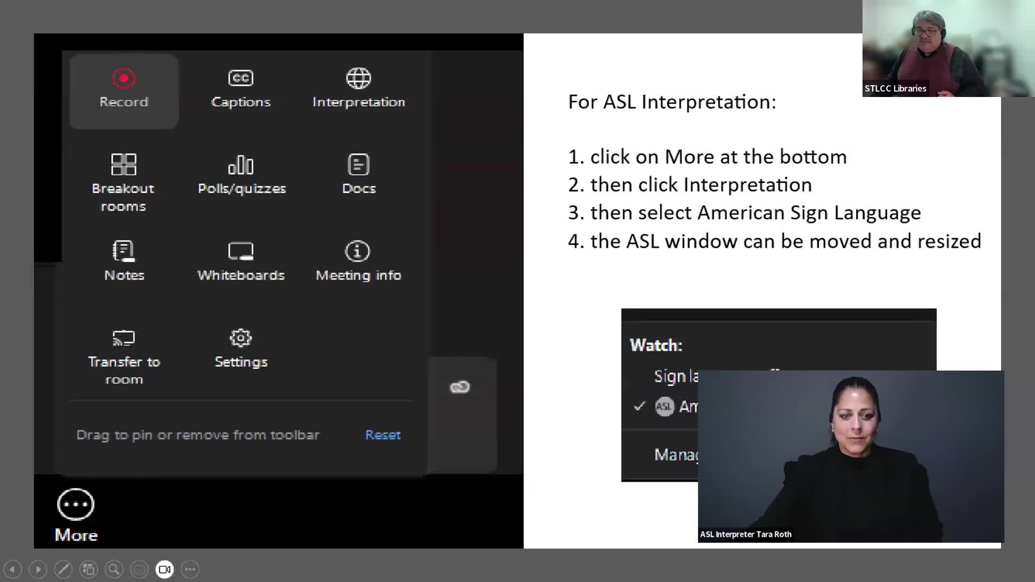Click the chain link icon

click(x=460, y=387)
